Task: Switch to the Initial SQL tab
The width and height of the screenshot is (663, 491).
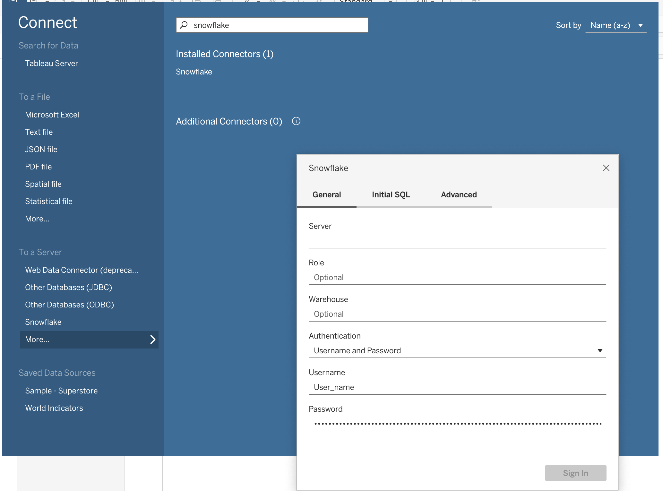Action: click(x=391, y=195)
